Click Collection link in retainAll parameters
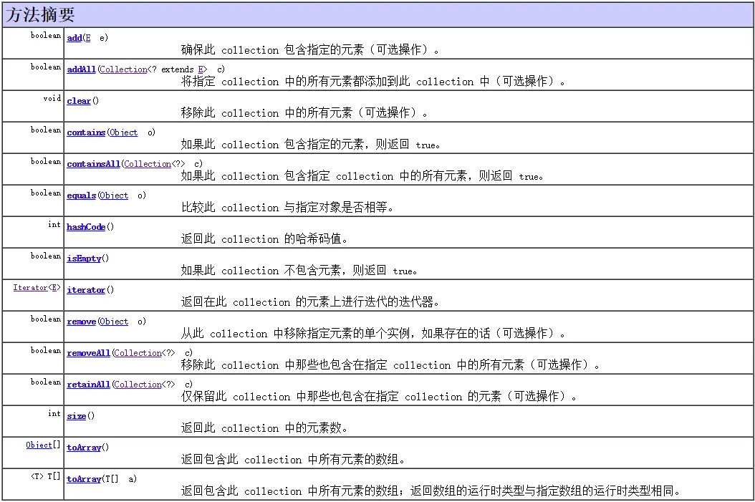 click(x=138, y=385)
